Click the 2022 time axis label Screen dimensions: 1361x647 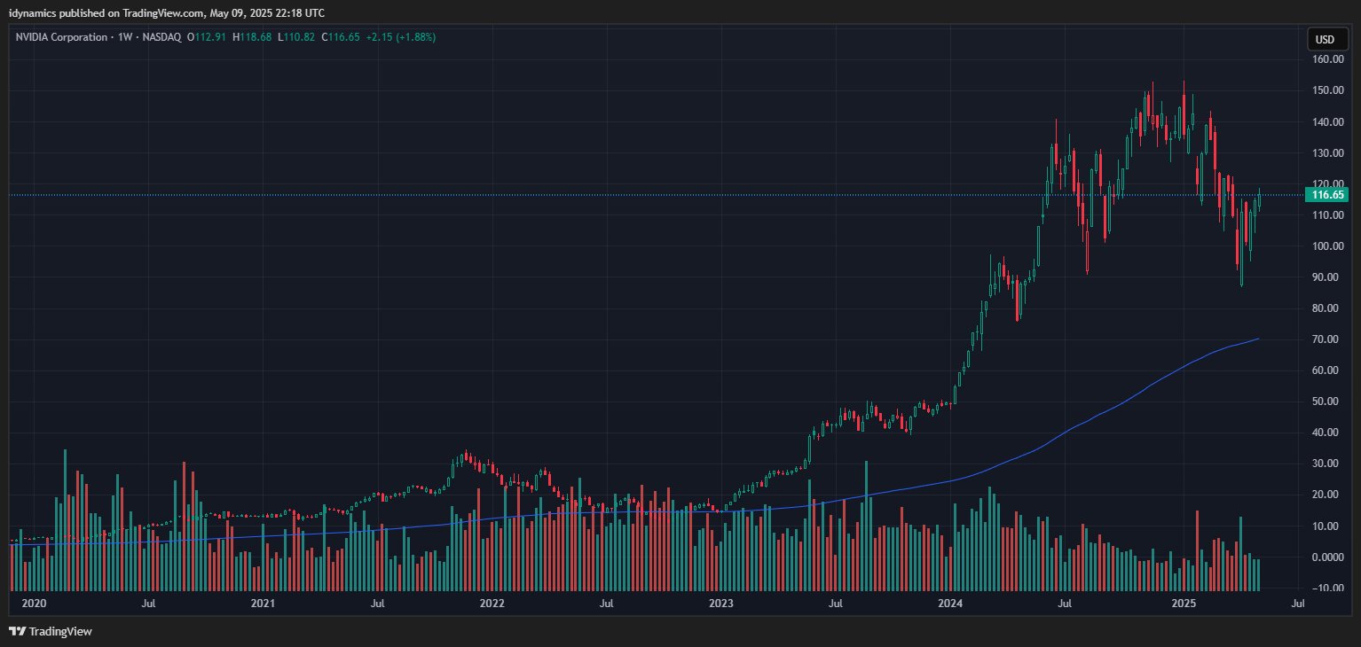492,604
